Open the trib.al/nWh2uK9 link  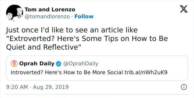pos(146,72)
